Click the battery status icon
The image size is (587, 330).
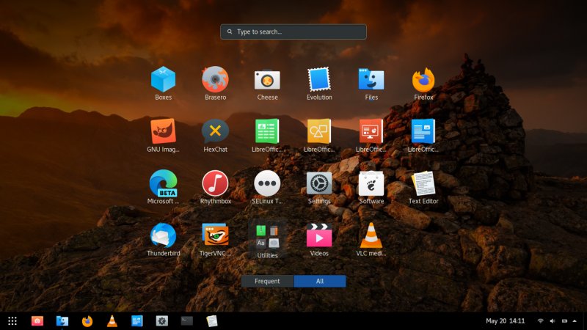(x=564, y=321)
